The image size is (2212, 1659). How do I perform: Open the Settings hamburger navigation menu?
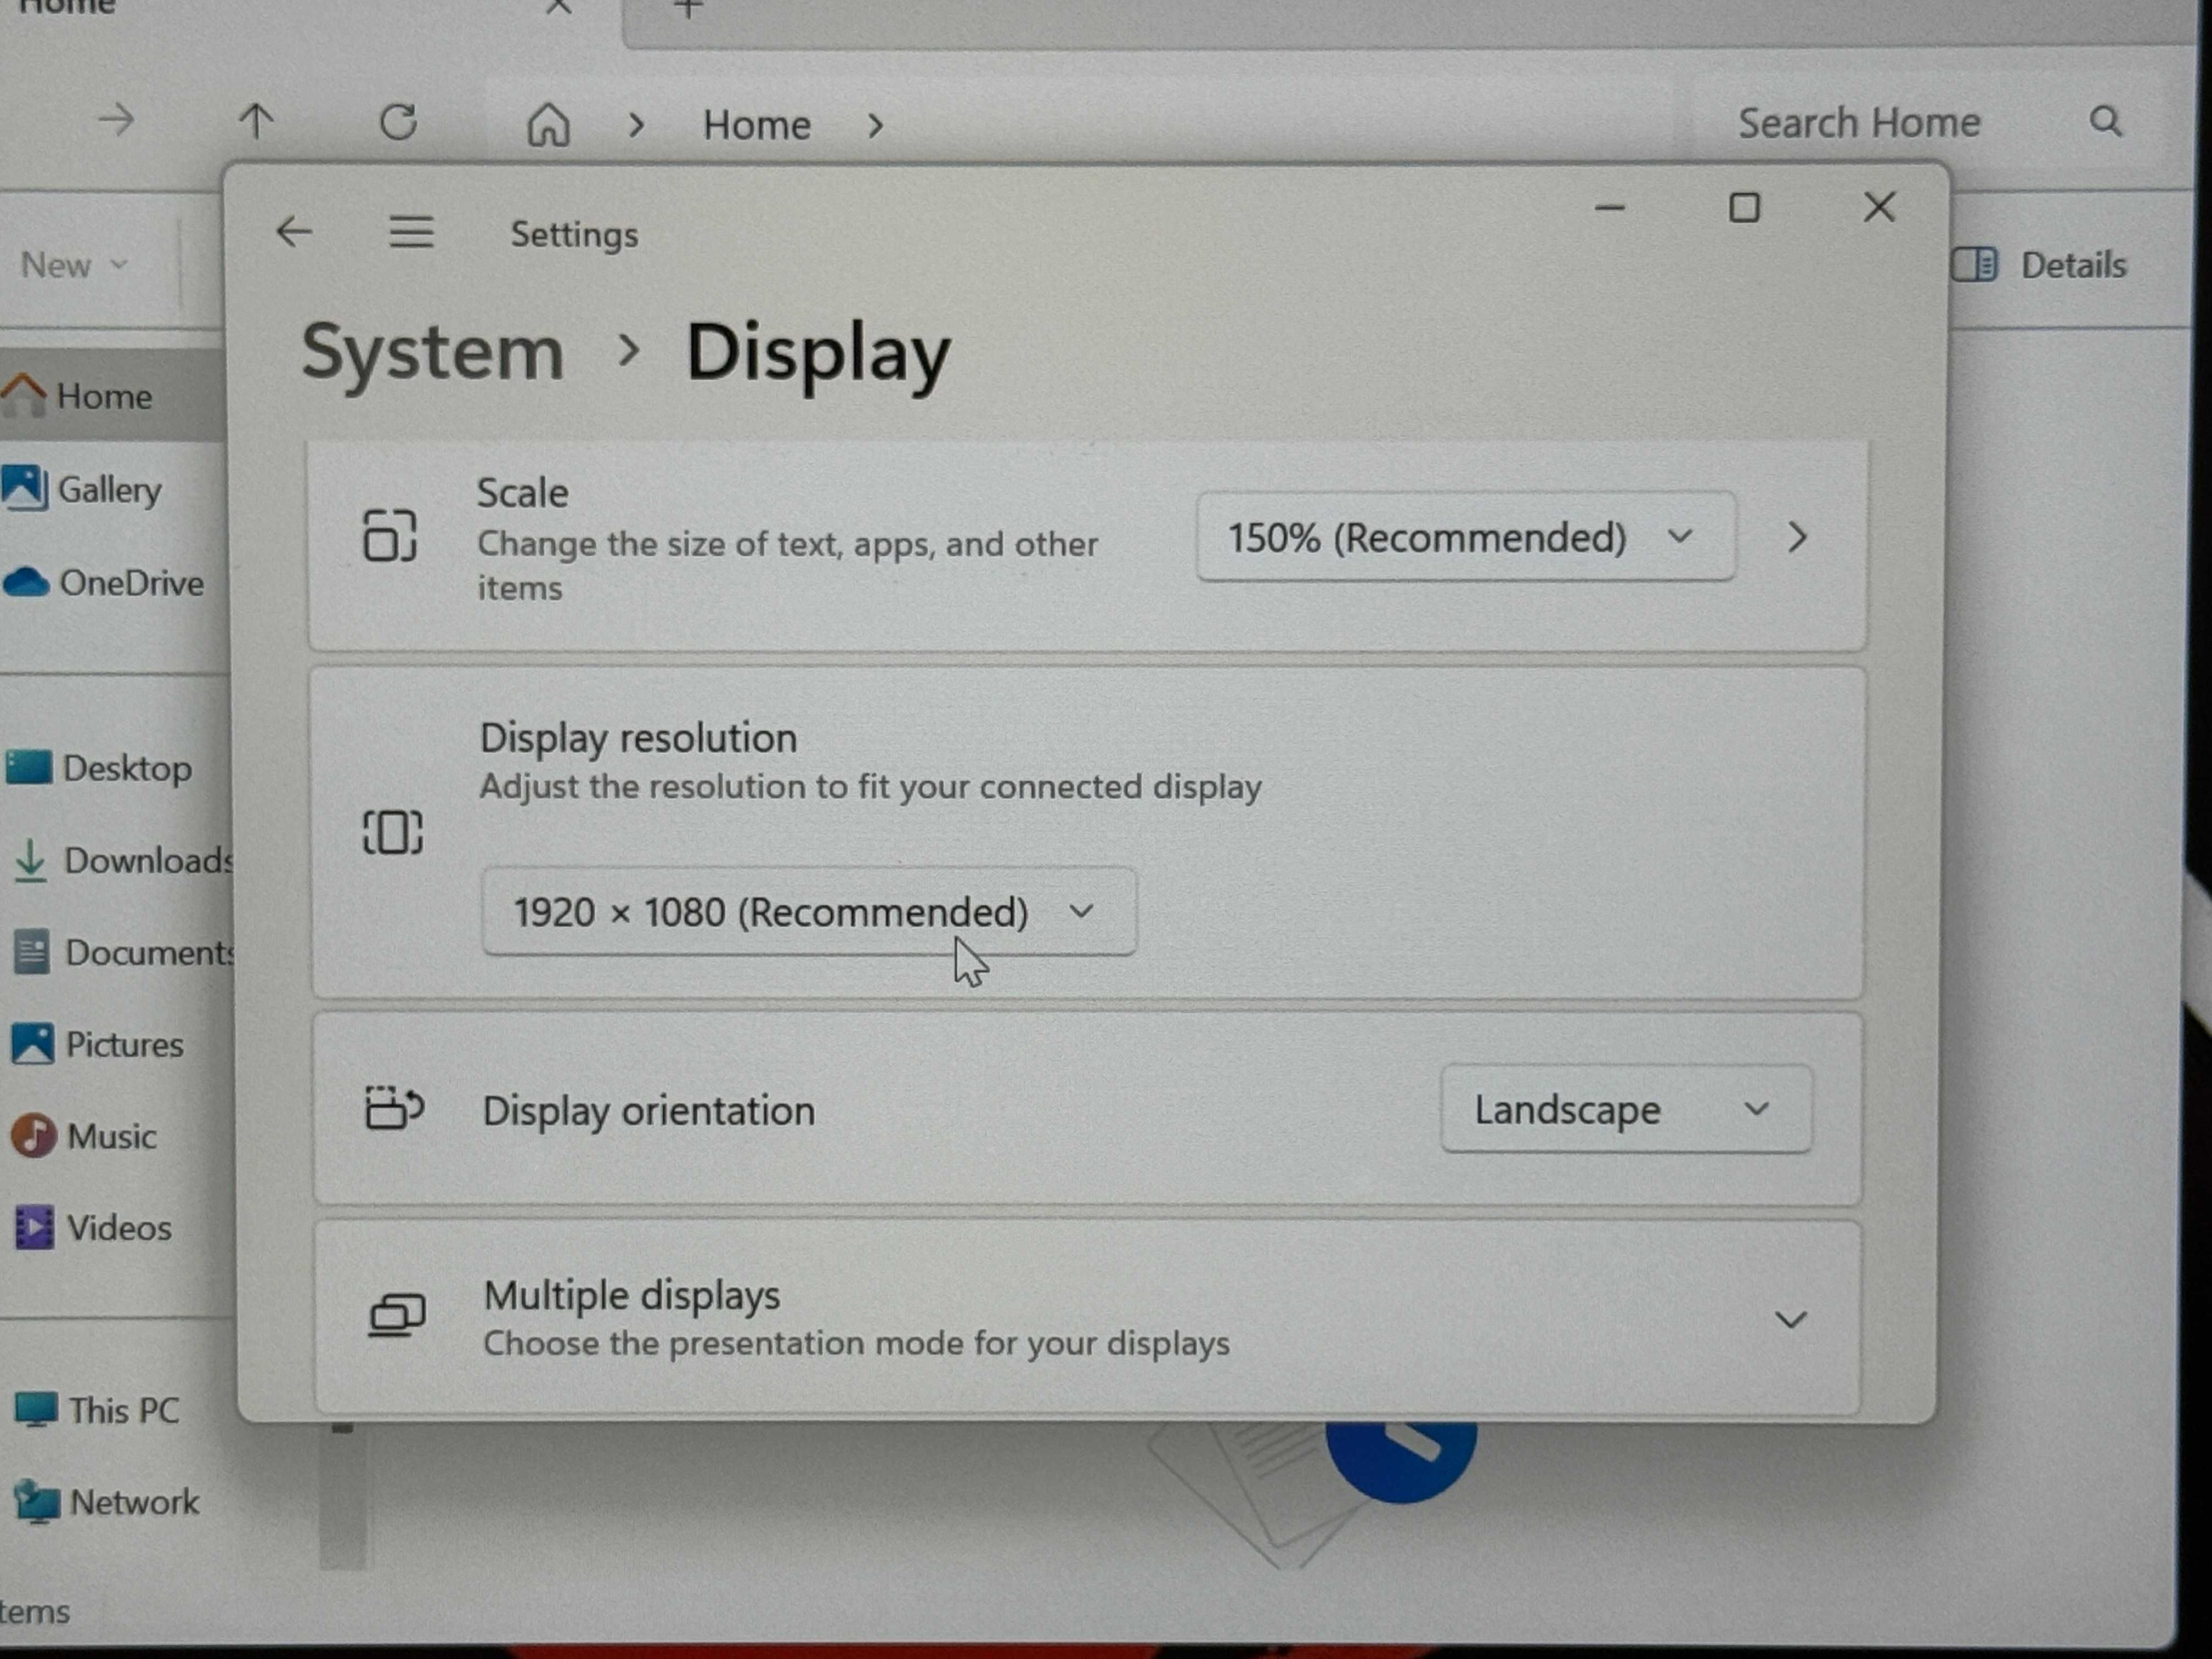coord(411,232)
